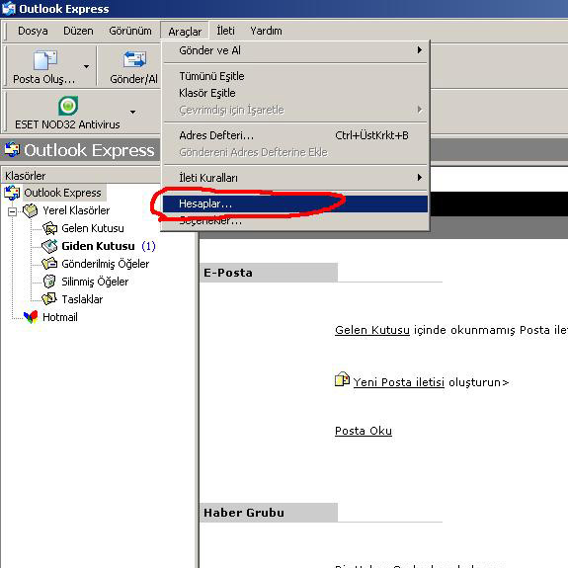The height and width of the screenshot is (568, 568).
Task: Open the Dosya menu
Action: [x=33, y=31]
